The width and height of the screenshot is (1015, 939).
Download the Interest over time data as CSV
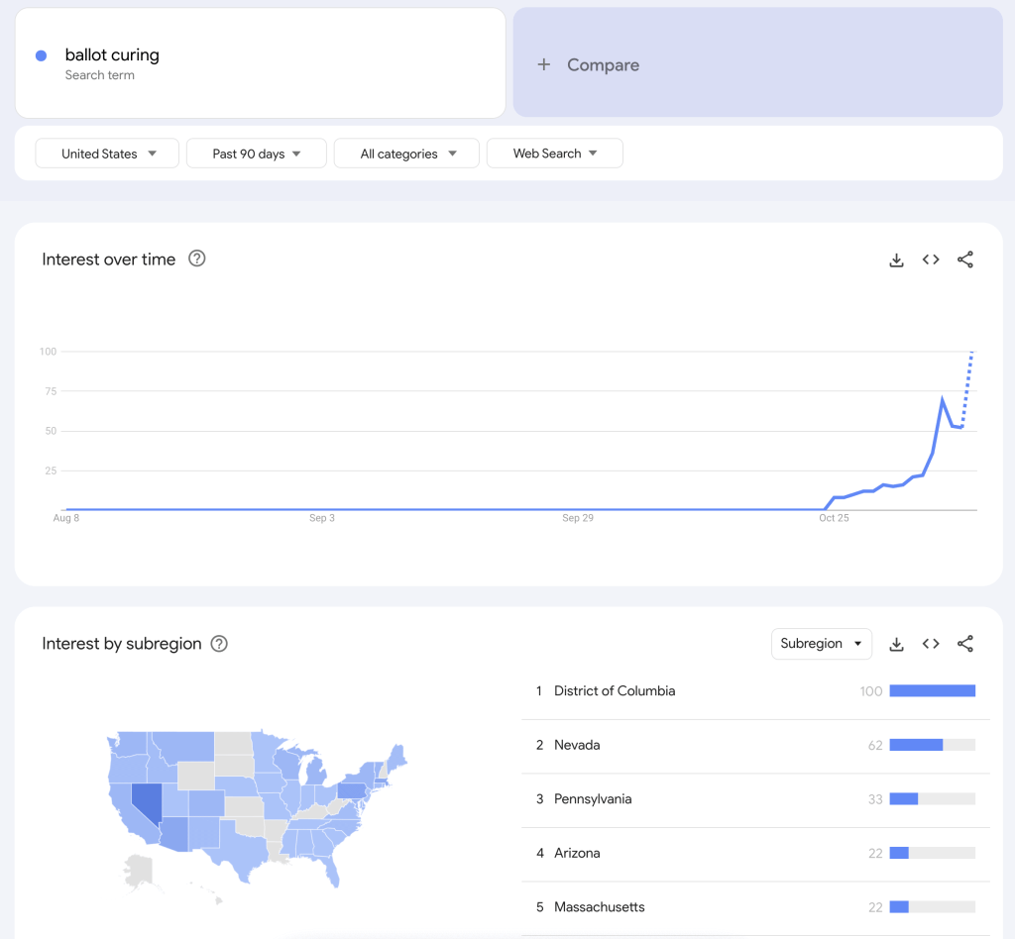coord(896,259)
